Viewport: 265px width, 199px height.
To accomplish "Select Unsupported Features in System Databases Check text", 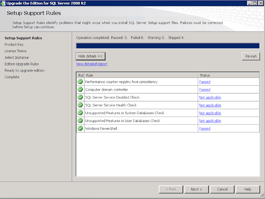I will [x=125, y=113].
